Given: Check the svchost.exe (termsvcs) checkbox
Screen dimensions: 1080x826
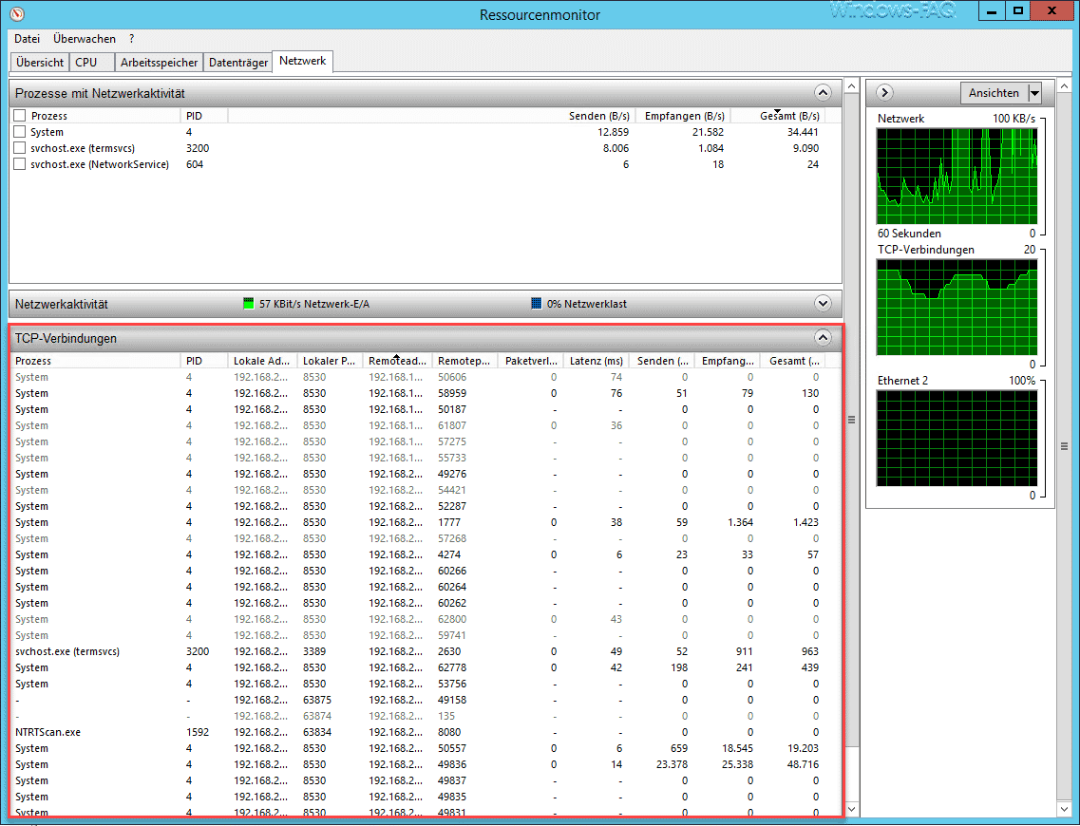Looking at the screenshot, I should point(20,148).
